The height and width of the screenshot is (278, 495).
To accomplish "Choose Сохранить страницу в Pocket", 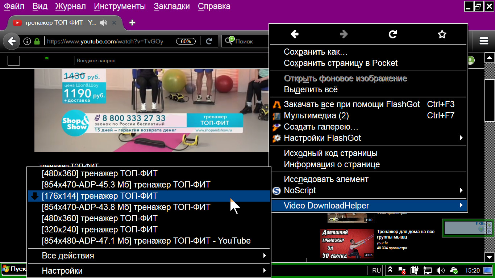I will (x=369, y=63).
